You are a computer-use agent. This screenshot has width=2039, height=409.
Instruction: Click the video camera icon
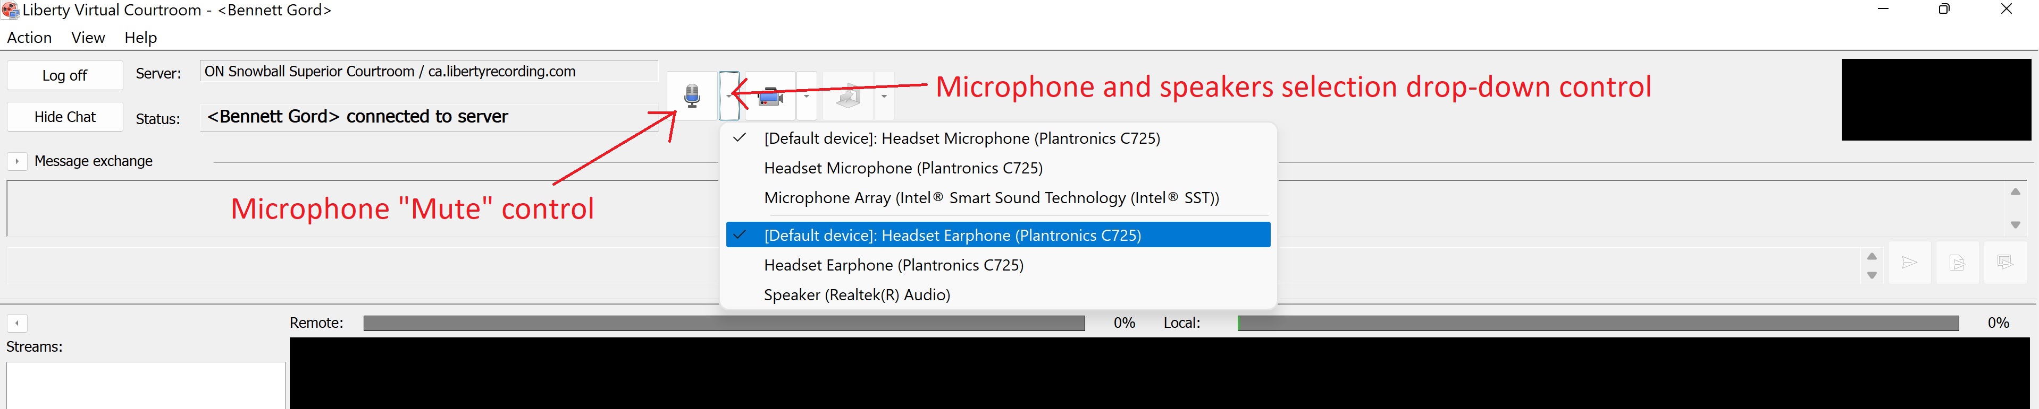pos(770,97)
